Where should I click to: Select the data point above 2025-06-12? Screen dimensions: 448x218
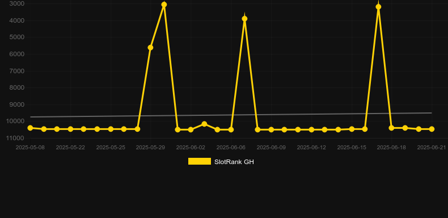click(311, 130)
